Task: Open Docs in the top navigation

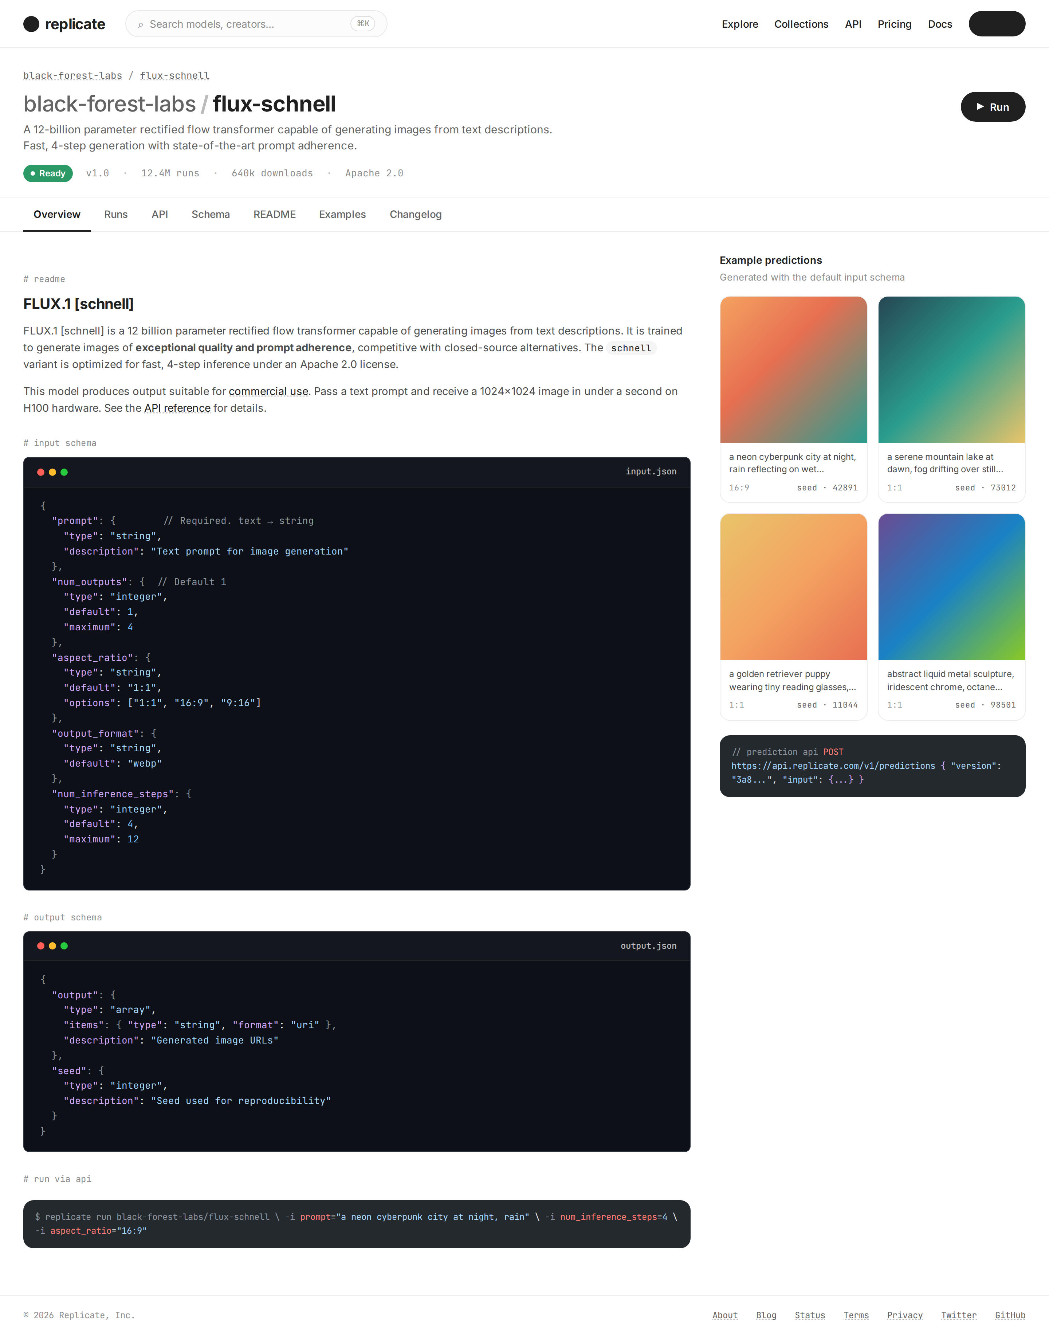Action: tap(940, 24)
